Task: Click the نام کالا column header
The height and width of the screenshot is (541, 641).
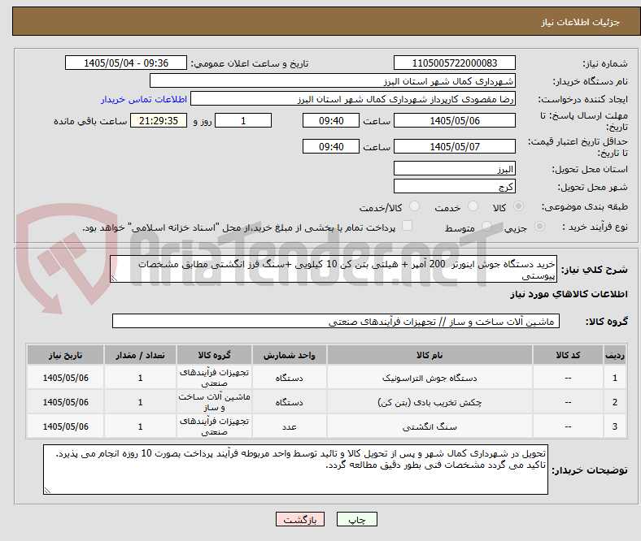Action: [x=430, y=355]
